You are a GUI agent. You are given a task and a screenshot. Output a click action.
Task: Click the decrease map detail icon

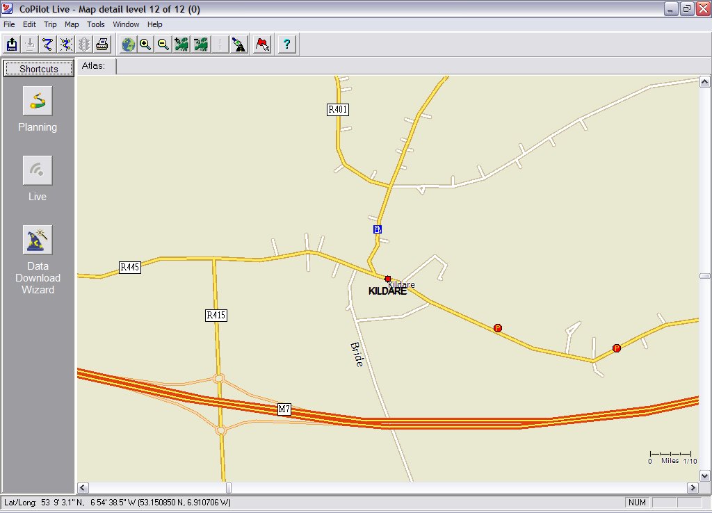[201, 44]
